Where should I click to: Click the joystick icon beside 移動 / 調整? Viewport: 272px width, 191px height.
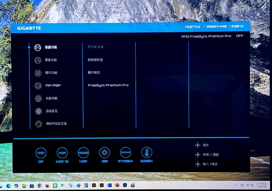click(198, 155)
